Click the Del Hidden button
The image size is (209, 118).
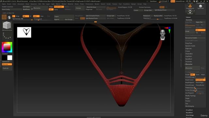coord(27,7)
